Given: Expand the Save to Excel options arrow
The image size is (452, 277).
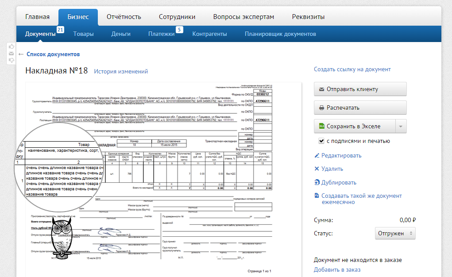Looking at the screenshot, I should click(x=401, y=126).
